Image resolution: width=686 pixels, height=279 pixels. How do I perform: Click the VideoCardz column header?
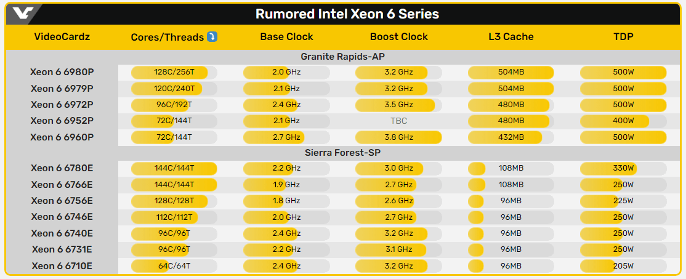click(x=62, y=37)
